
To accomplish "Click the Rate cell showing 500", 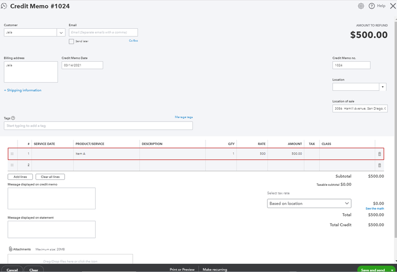I will (x=252, y=154).
